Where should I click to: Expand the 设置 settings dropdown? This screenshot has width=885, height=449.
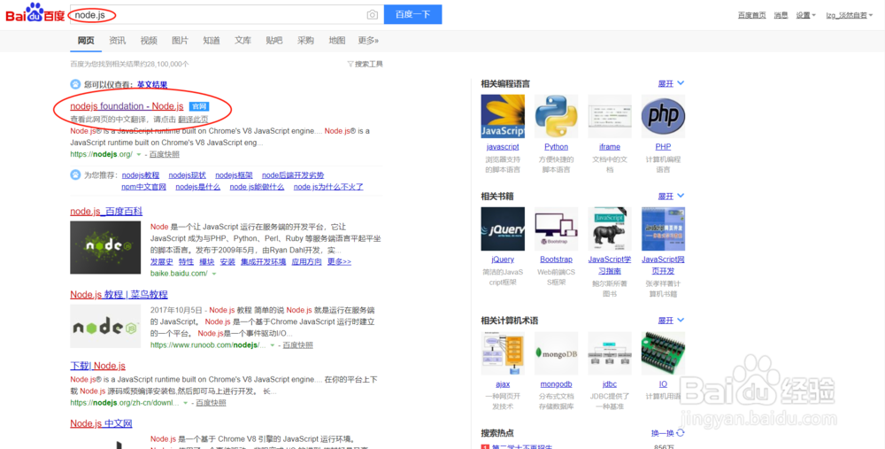pos(805,15)
